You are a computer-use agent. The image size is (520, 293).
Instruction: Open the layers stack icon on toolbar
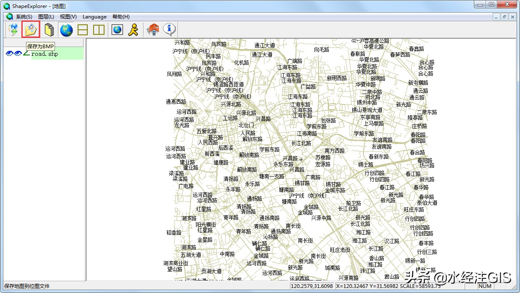click(x=49, y=29)
